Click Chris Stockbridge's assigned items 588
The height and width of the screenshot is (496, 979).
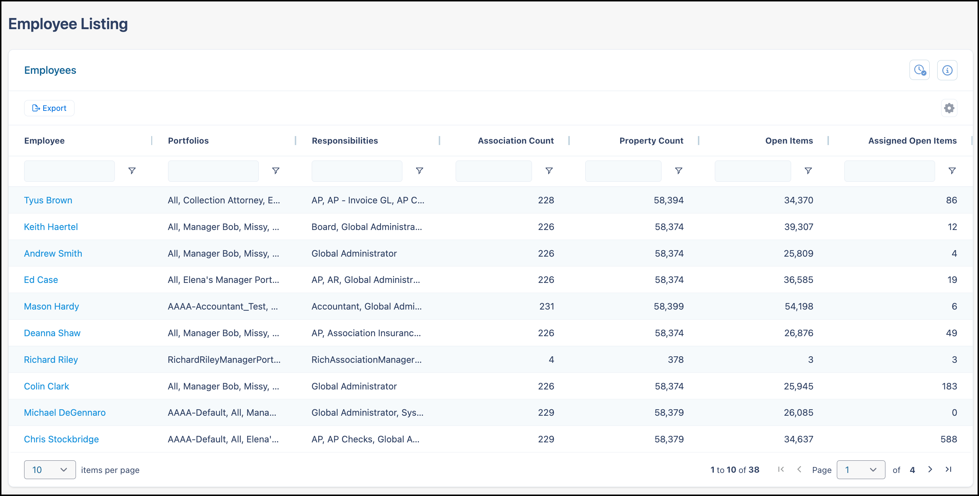(x=949, y=439)
